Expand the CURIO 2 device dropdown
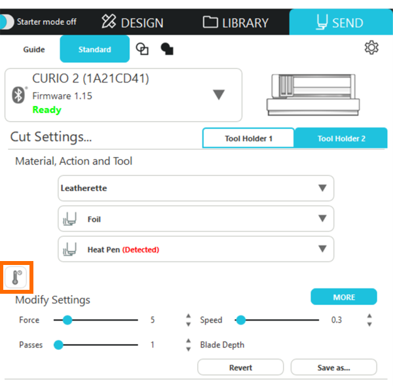The width and height of the screenshot is (393, 386). 219,95
